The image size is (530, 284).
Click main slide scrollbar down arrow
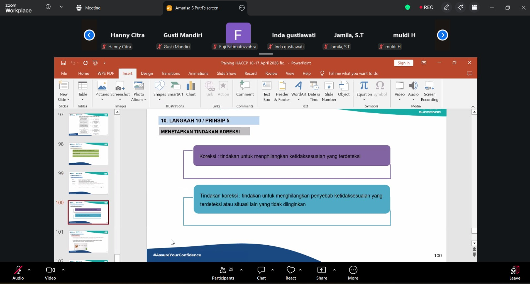474,243
